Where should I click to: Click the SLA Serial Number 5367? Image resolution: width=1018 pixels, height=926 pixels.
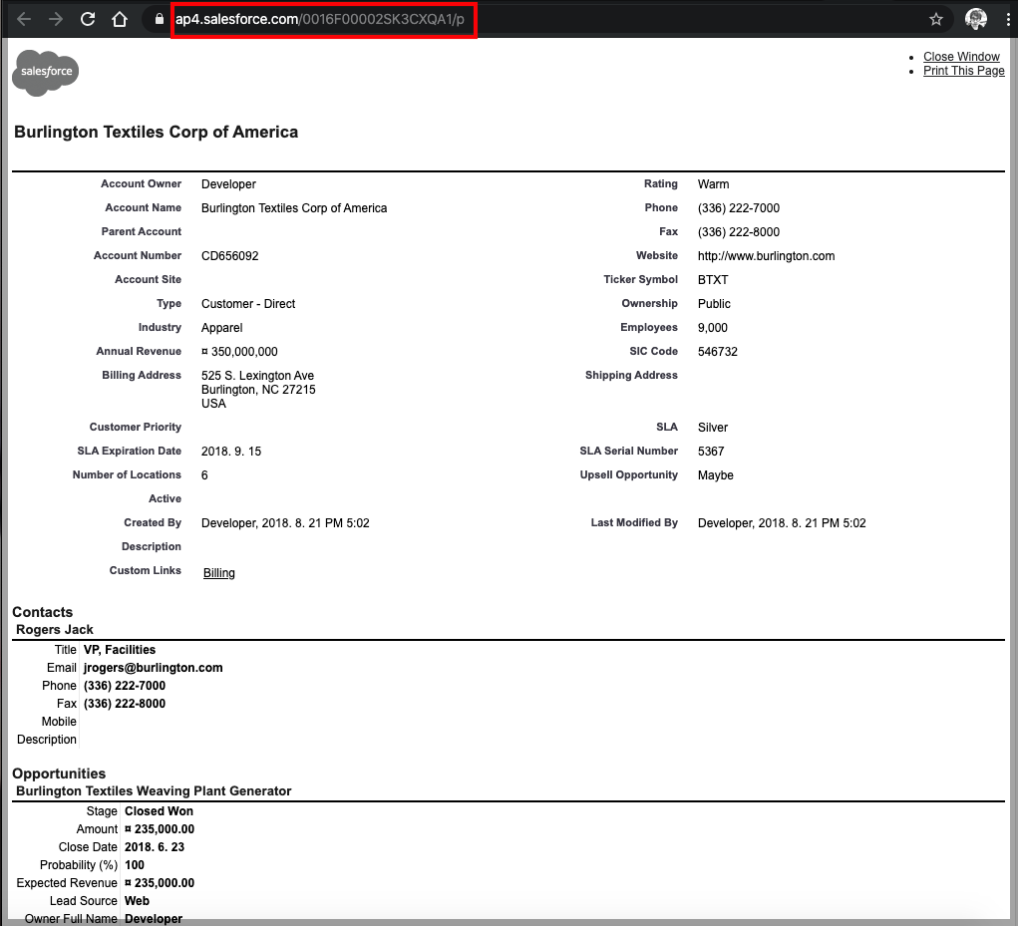point(710,452)
